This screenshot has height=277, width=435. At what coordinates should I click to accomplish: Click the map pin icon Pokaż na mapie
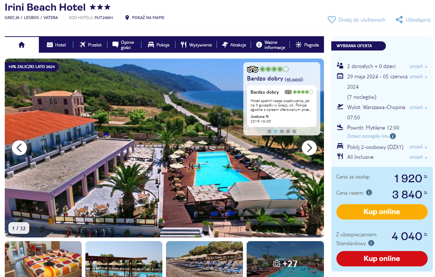click(x=127, y=18)
